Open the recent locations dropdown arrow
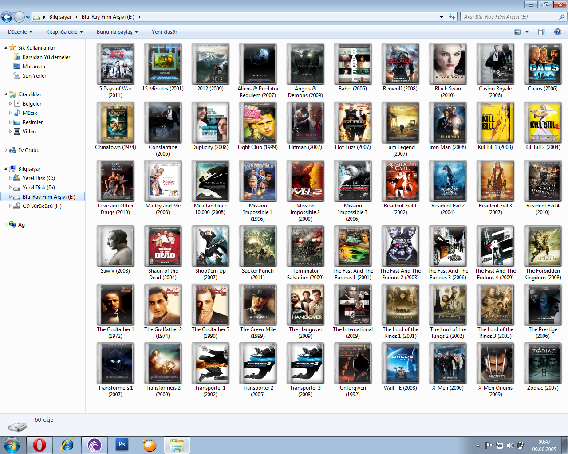Viewport: 568px width, 454px height. point(28,17)
